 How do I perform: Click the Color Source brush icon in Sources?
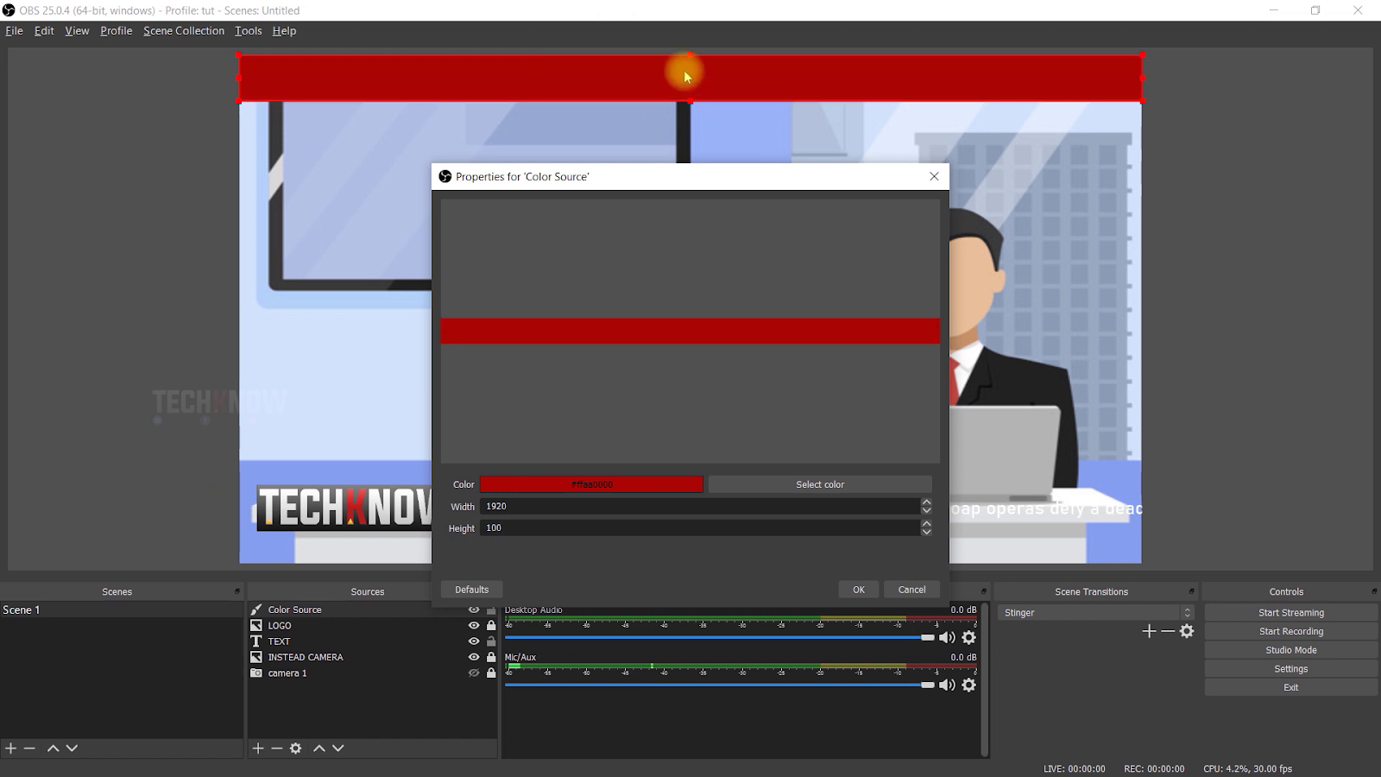point(256,610)
